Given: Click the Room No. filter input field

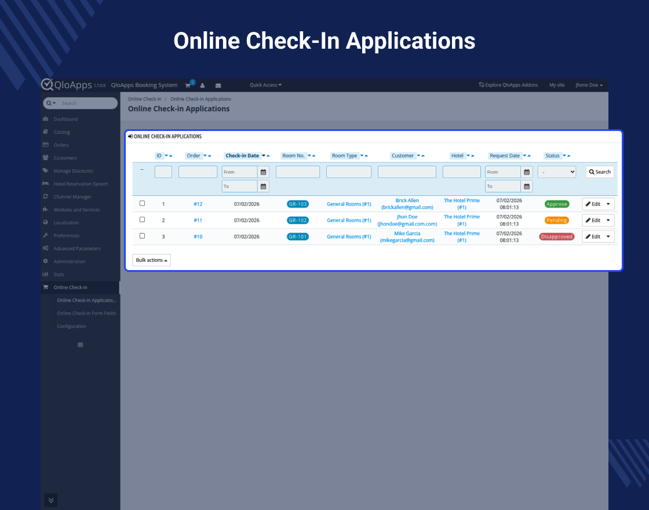Looking at the screenshot, I should [x=298, y=172].
